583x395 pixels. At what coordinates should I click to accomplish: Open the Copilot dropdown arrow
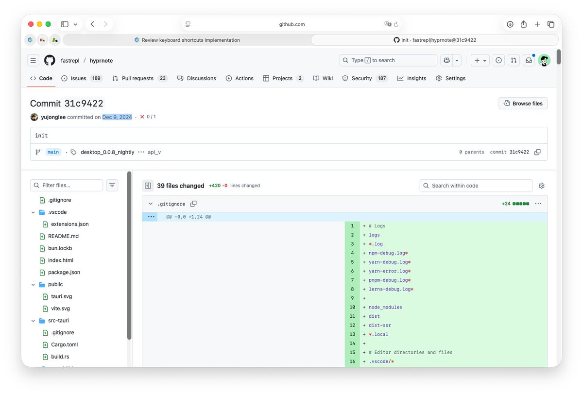coord(457,60)
